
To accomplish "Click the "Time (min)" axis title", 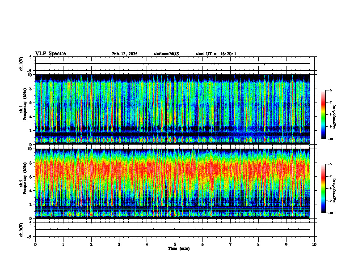I will click(179, 248).
